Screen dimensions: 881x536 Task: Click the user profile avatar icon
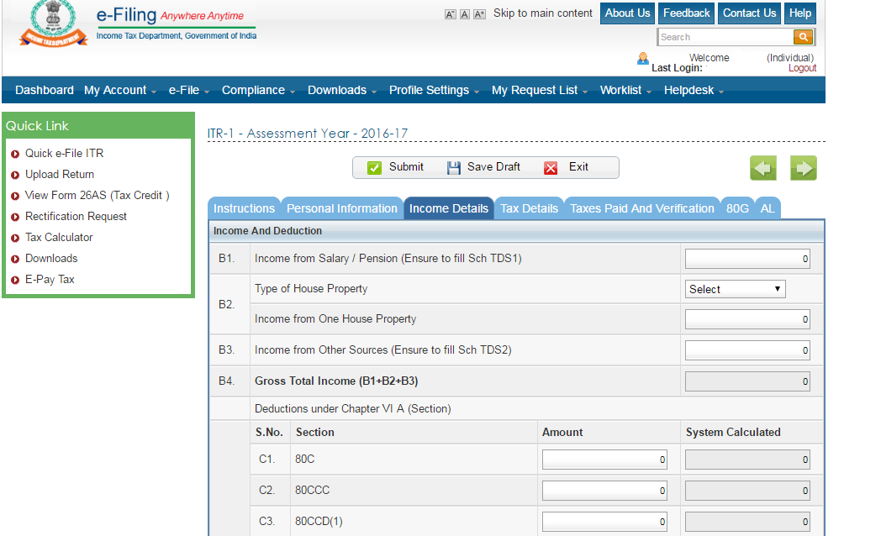click(643, 59)
